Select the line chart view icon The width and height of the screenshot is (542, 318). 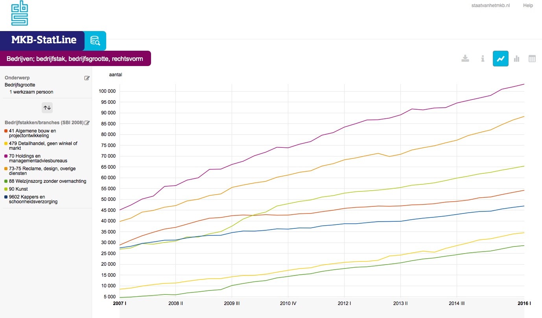(500, 59)
